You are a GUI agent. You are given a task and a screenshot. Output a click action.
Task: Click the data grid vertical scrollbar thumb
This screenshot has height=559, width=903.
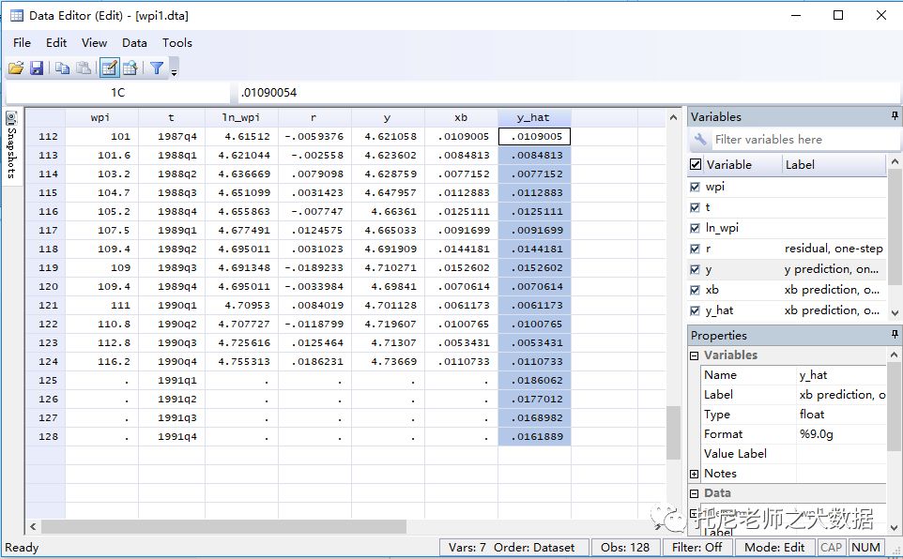click(x=673, y=432)
